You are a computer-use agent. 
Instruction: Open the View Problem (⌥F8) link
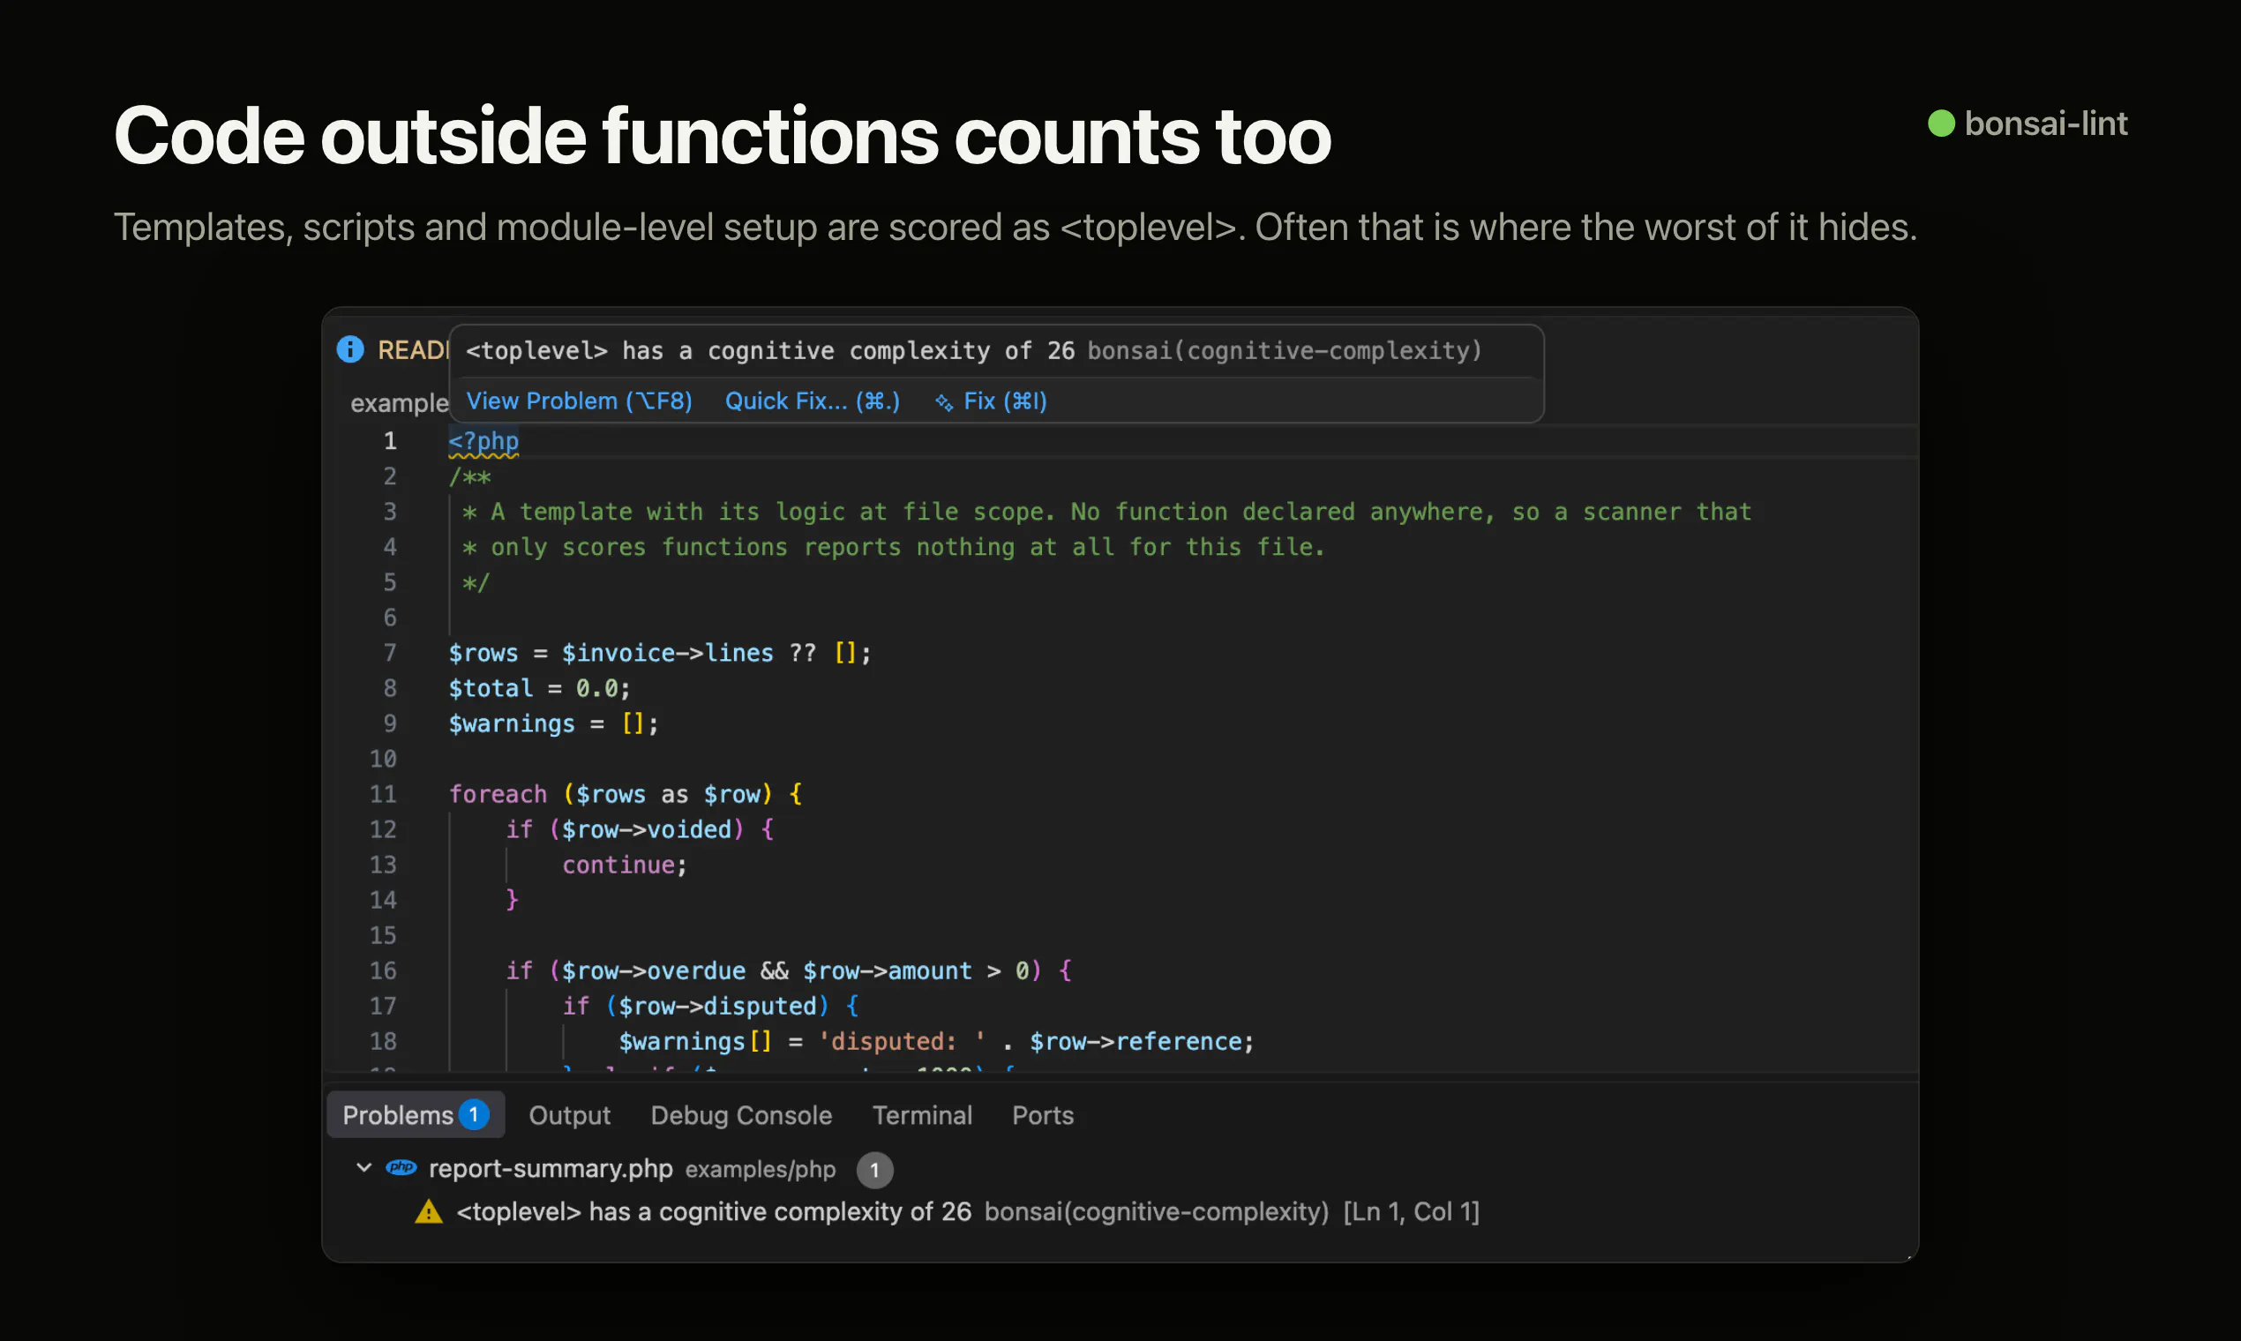[580, 401]
